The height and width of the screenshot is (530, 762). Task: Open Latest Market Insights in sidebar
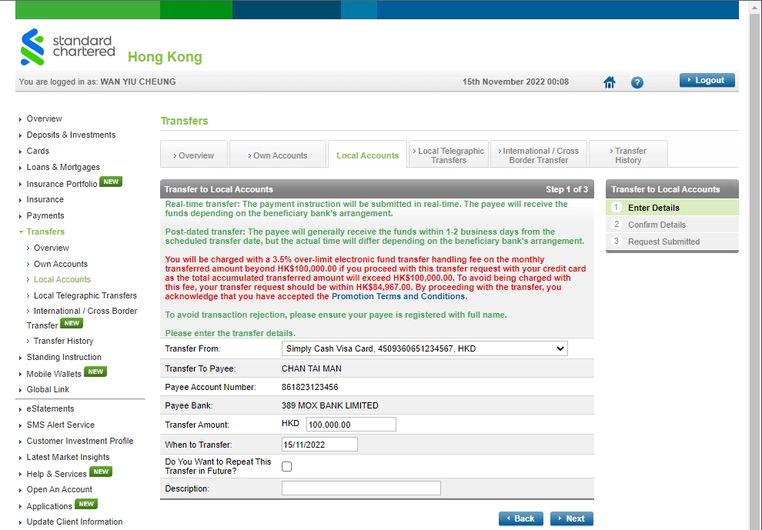[x=68, y=457]
